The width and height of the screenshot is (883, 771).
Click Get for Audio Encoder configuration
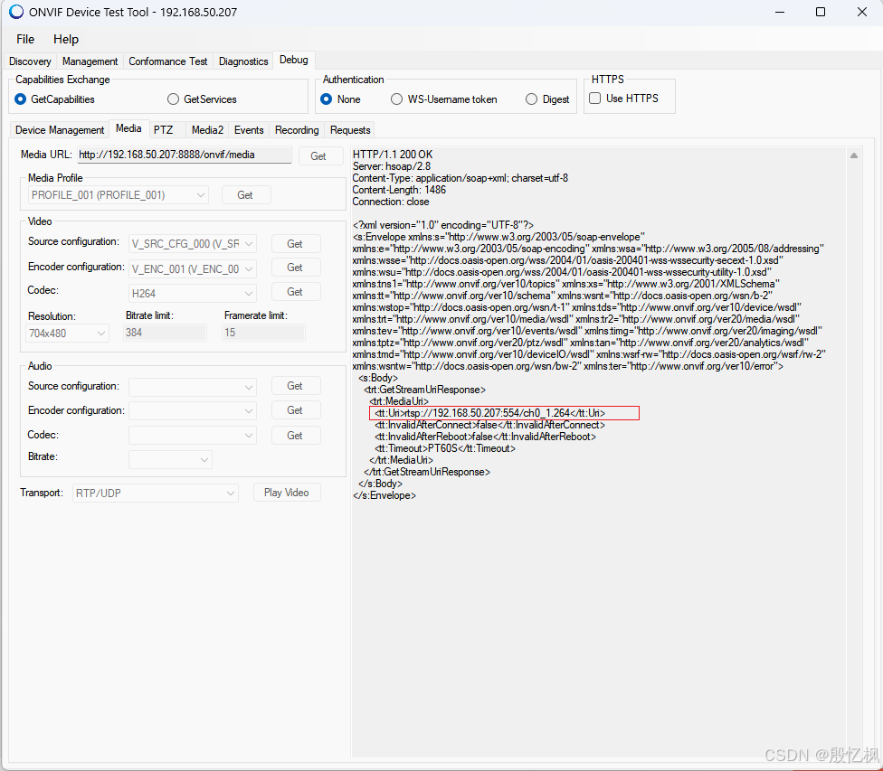coord(295,410)
